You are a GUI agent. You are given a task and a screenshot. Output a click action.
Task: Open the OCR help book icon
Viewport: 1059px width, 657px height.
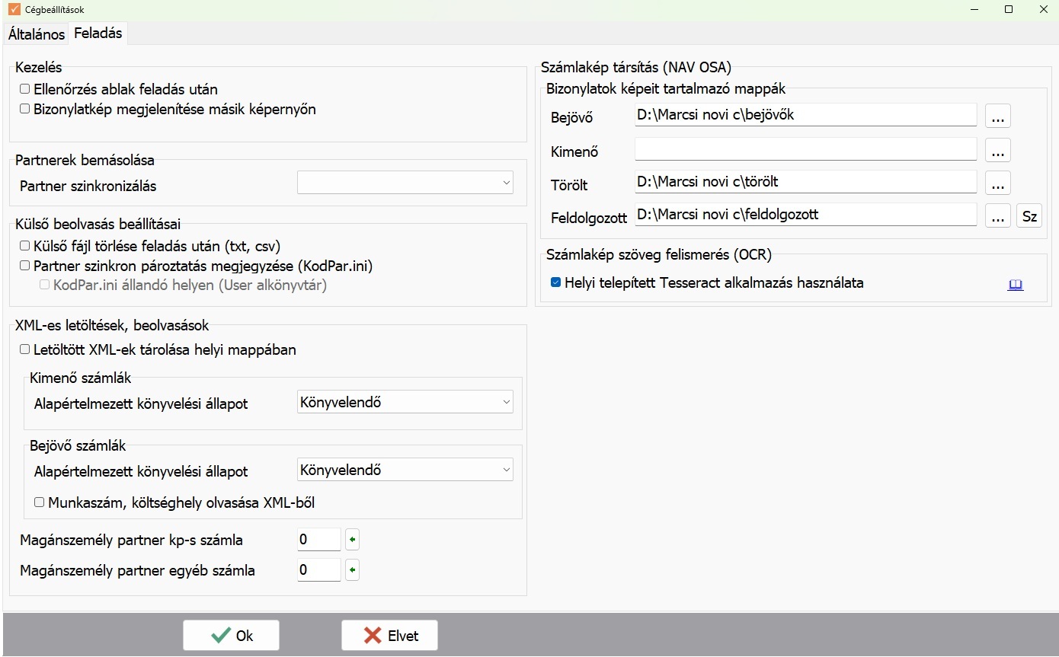tap(1015, 285)
